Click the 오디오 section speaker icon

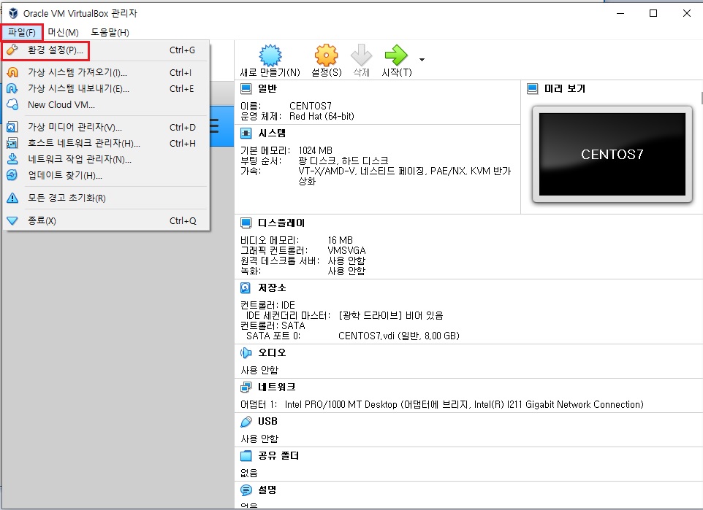[246, 353]
